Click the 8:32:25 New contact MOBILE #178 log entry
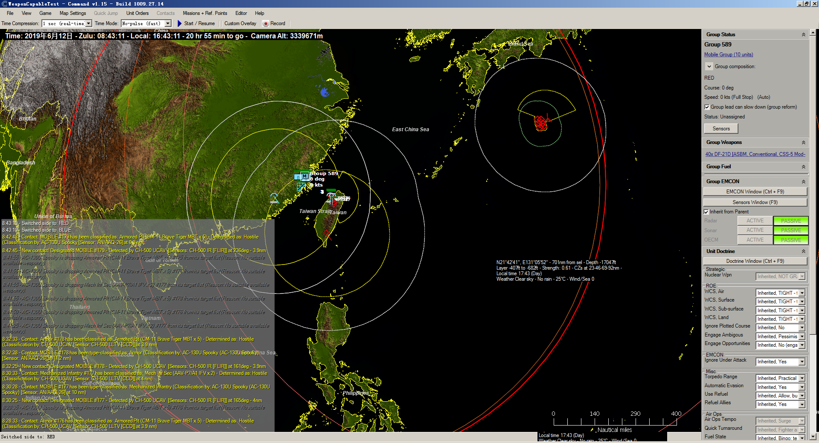819x443 pixels. pos(134,366)
